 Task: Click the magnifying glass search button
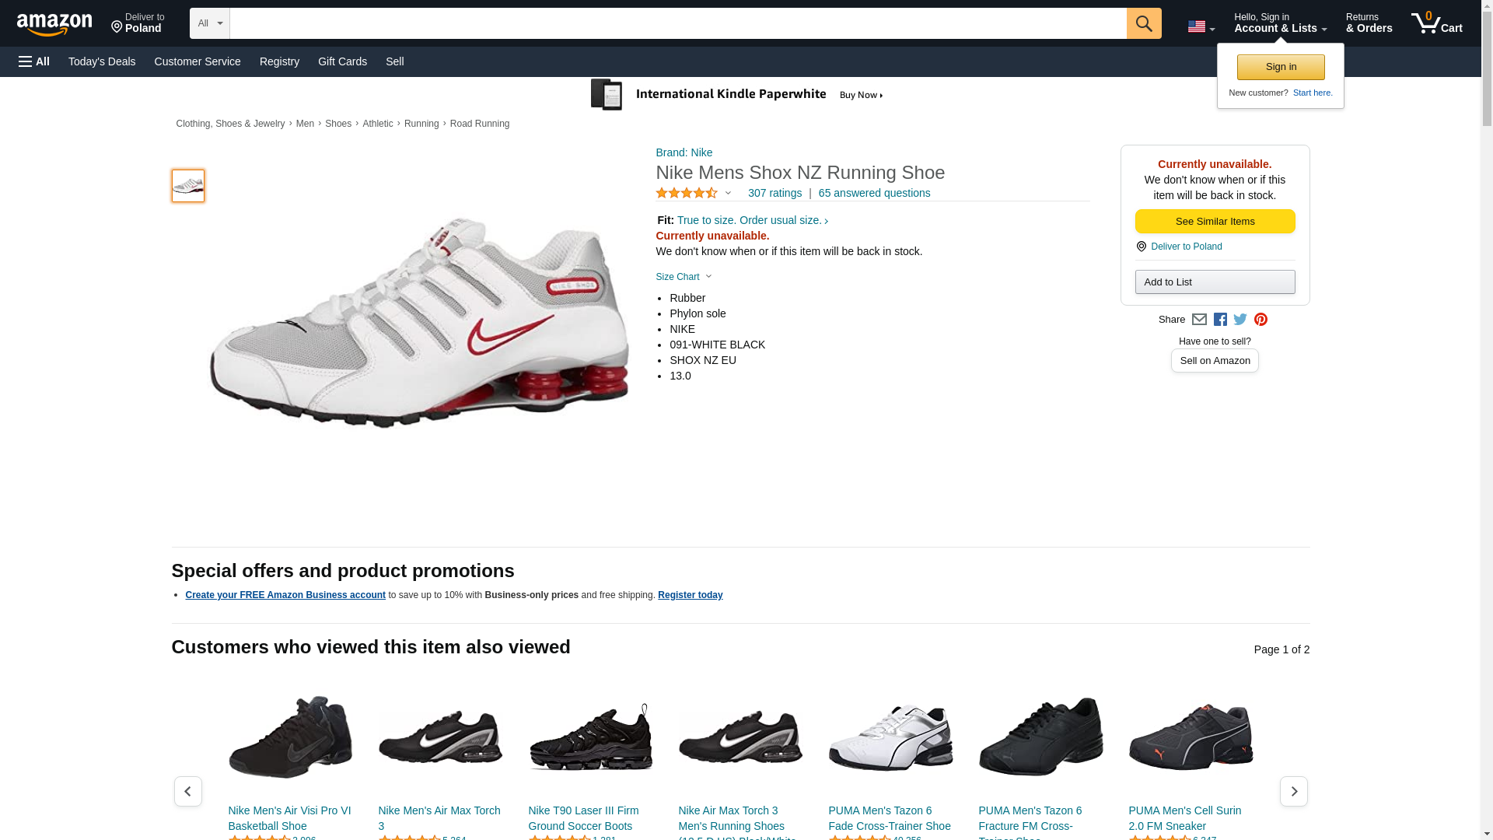[1143, 23]
